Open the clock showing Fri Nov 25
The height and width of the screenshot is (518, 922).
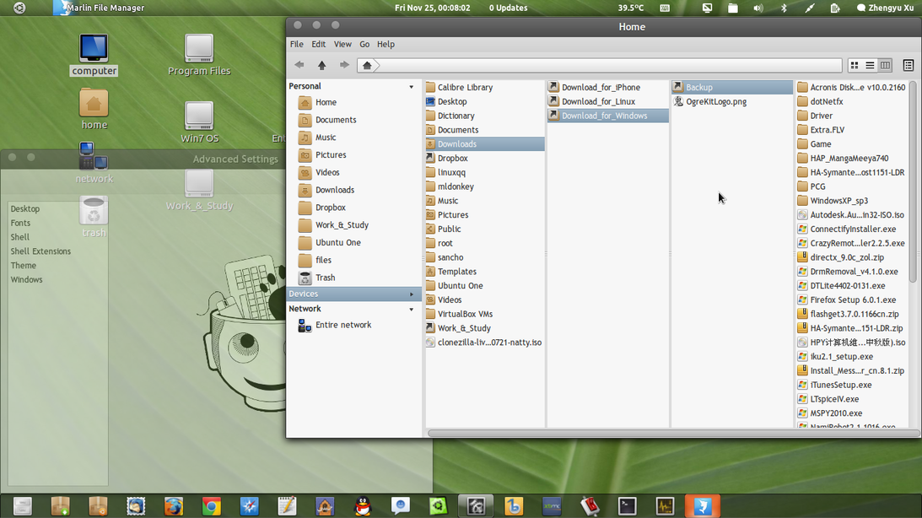432,8
